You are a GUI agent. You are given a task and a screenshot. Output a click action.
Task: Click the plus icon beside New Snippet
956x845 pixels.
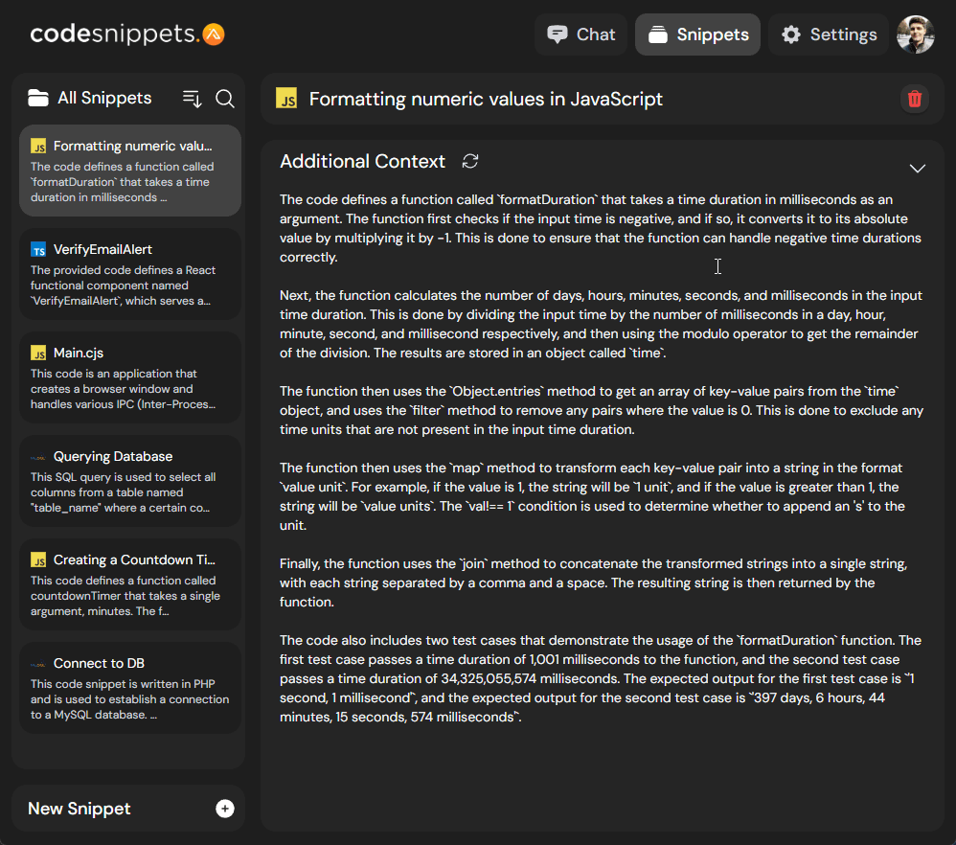(x=225, y=809)
